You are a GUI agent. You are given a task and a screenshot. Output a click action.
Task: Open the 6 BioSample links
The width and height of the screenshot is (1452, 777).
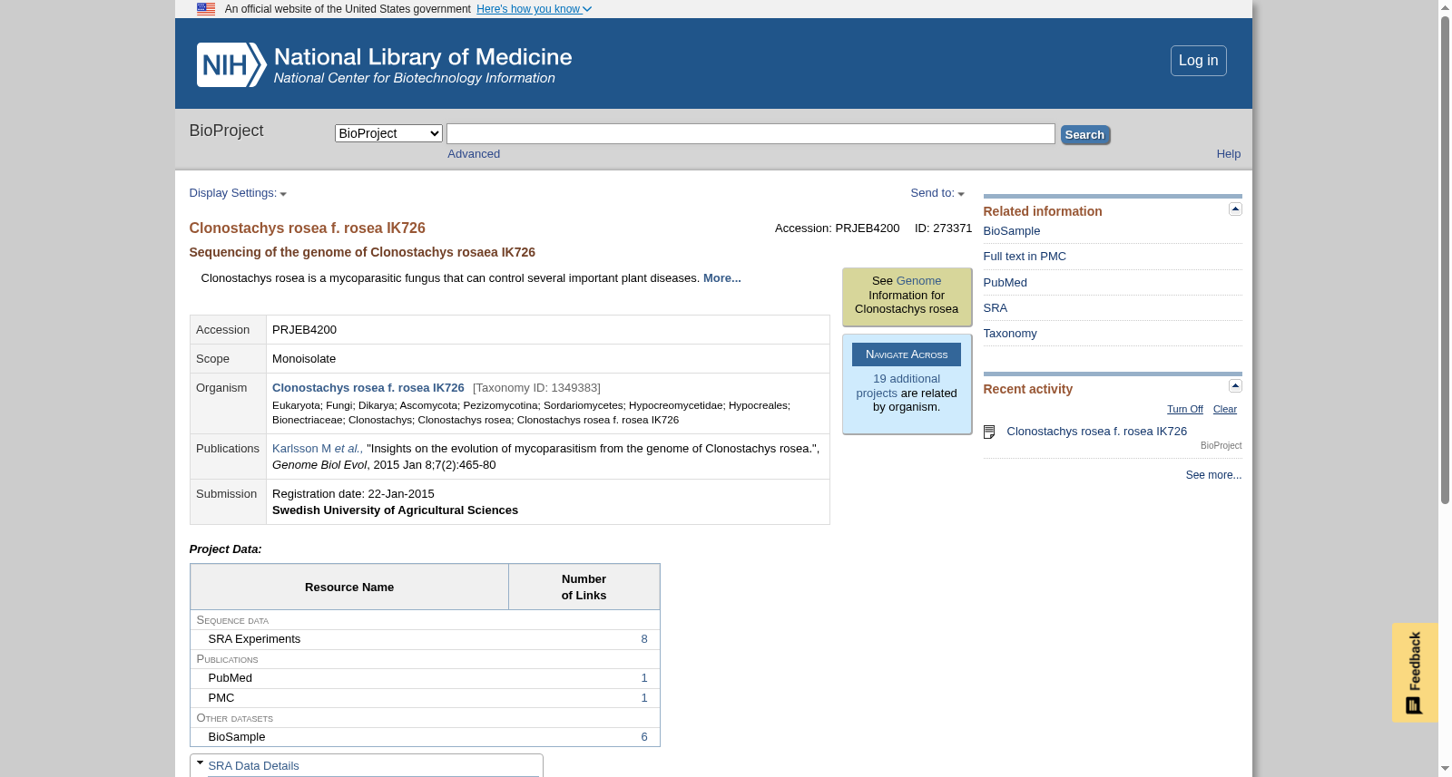644,737
